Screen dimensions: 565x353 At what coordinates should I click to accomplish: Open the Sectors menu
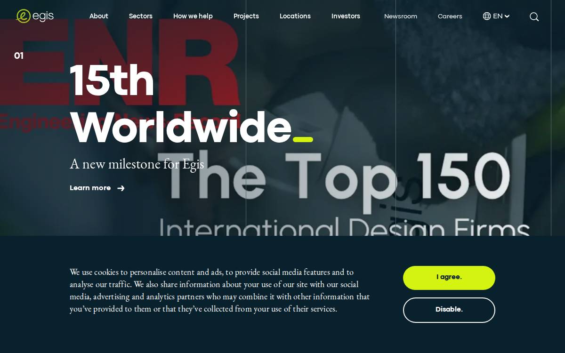click(x=141, y=16)
